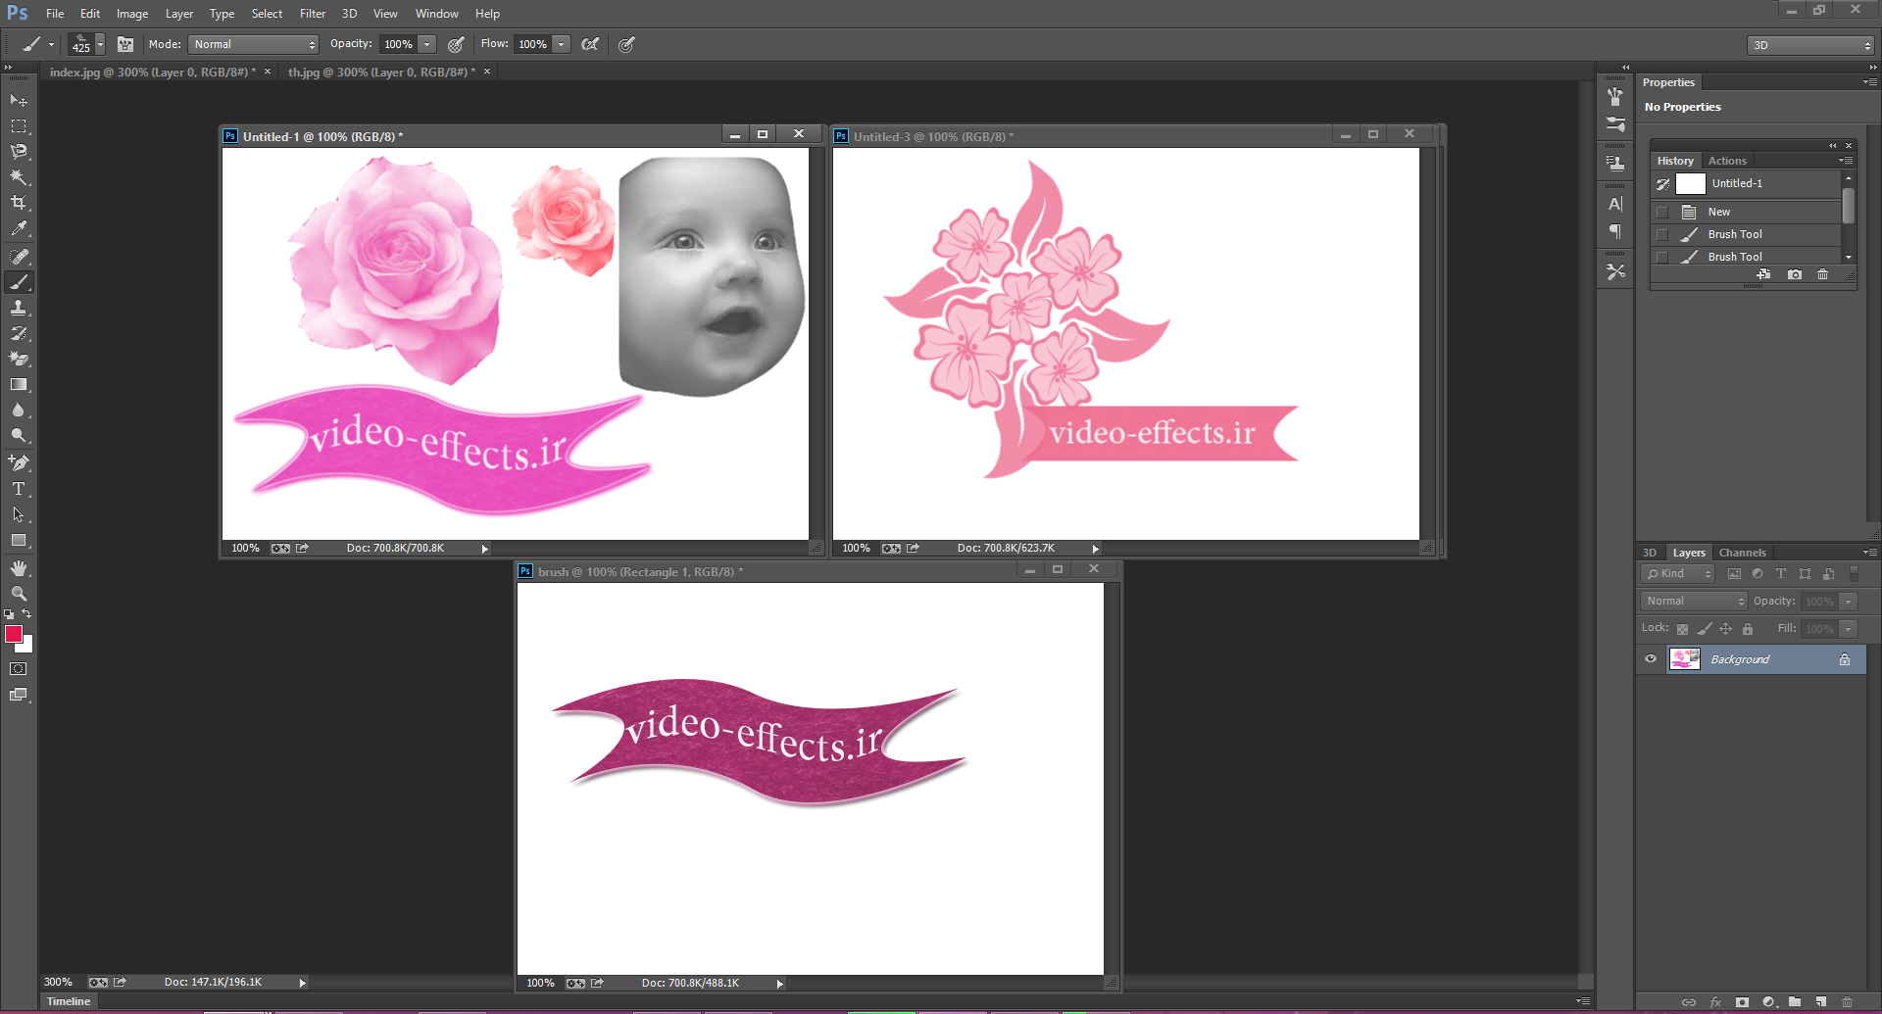Open the Layer menu
The height and width of the screenshot is (1014, 1882).
point(179,14)
